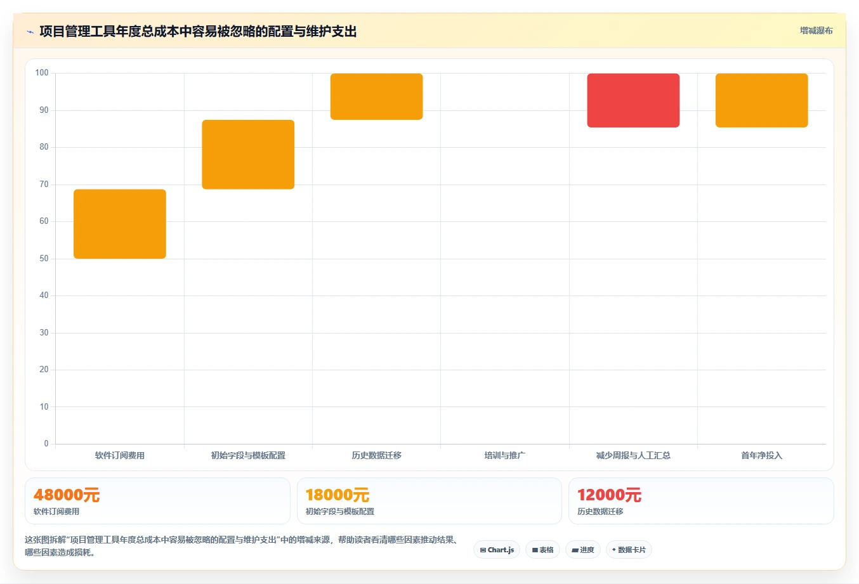Open the 48000元 data card
859x584 pixels.
(157, 501)
